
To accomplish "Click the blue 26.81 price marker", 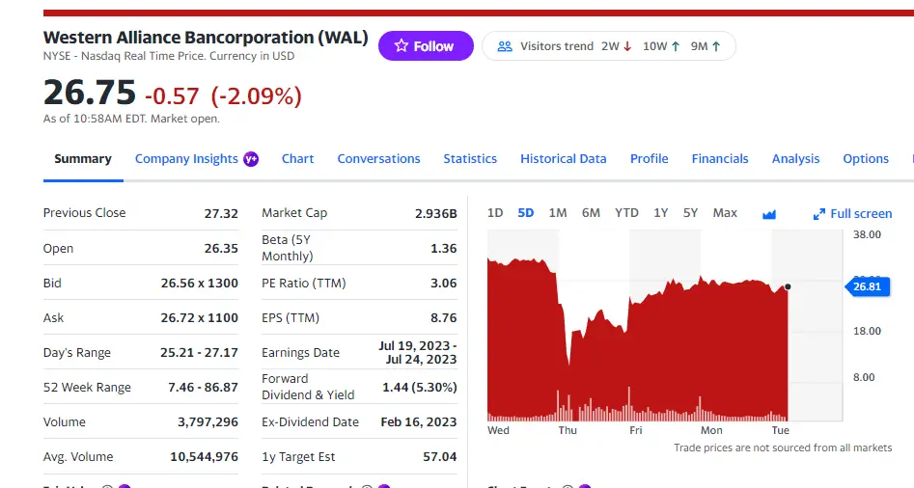I will 866,286.
